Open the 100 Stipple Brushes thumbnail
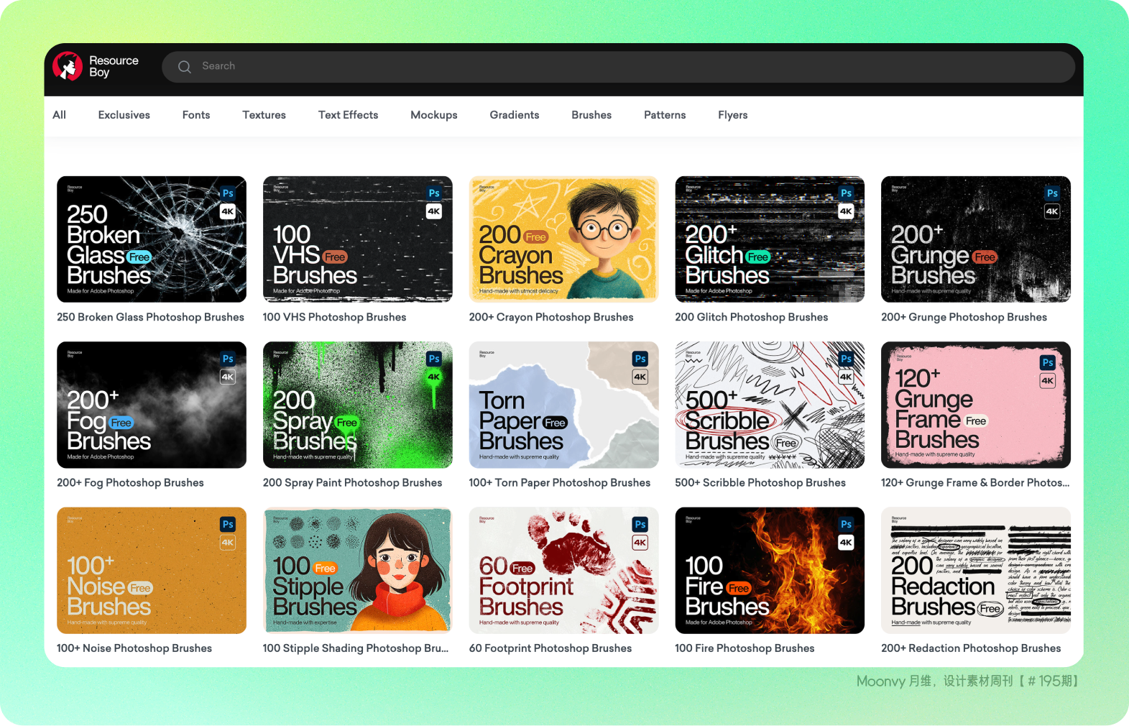The height and width of the screenshot is (726, 1129). click(357, 571)
